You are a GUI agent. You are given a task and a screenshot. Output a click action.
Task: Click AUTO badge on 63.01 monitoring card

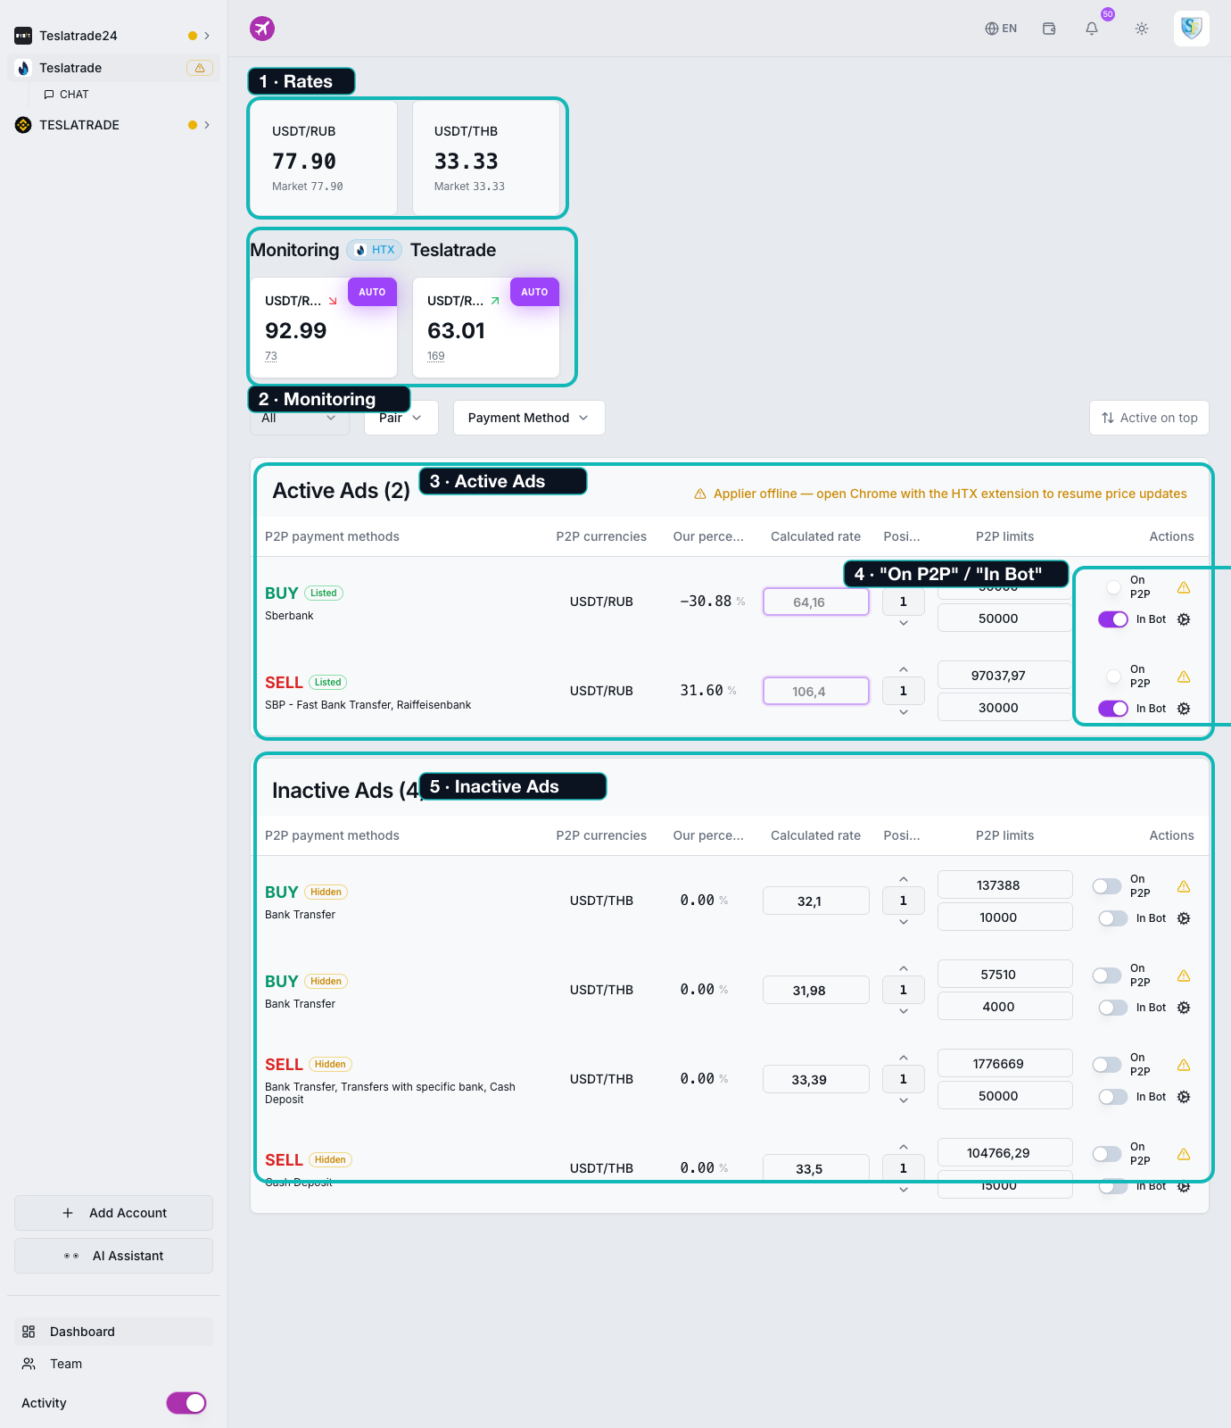[534, 292]
